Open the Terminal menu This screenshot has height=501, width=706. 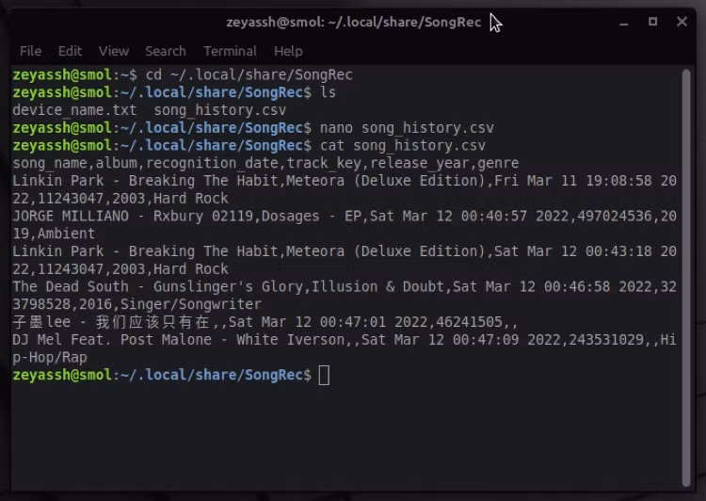(230, 51)
